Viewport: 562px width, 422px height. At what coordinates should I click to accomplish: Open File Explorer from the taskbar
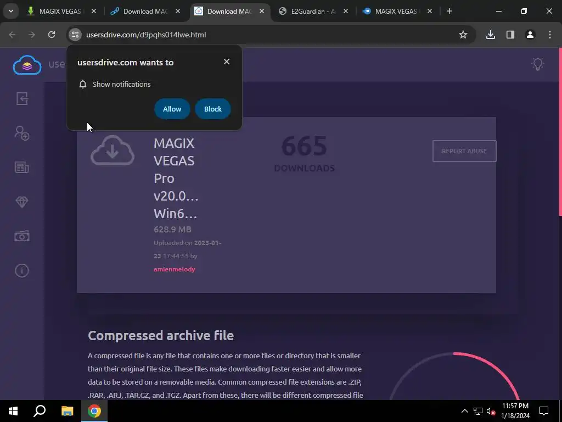tap(67, 411)
